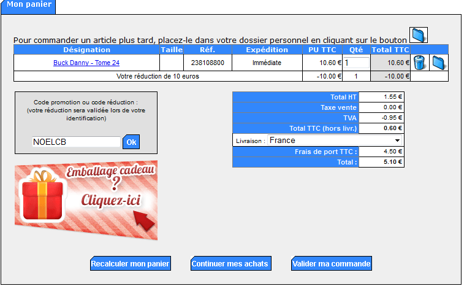Image resolution: width=475 pixels, height=294 pixels.
Task: Click the TVA value field showing -0.95 €
Action: pos(381,118)
